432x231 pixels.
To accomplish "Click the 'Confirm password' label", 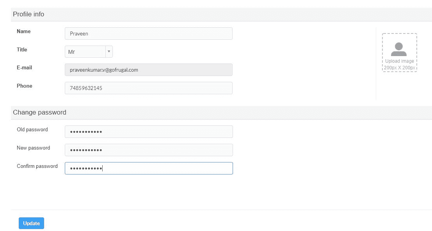I will coord(37,166).
